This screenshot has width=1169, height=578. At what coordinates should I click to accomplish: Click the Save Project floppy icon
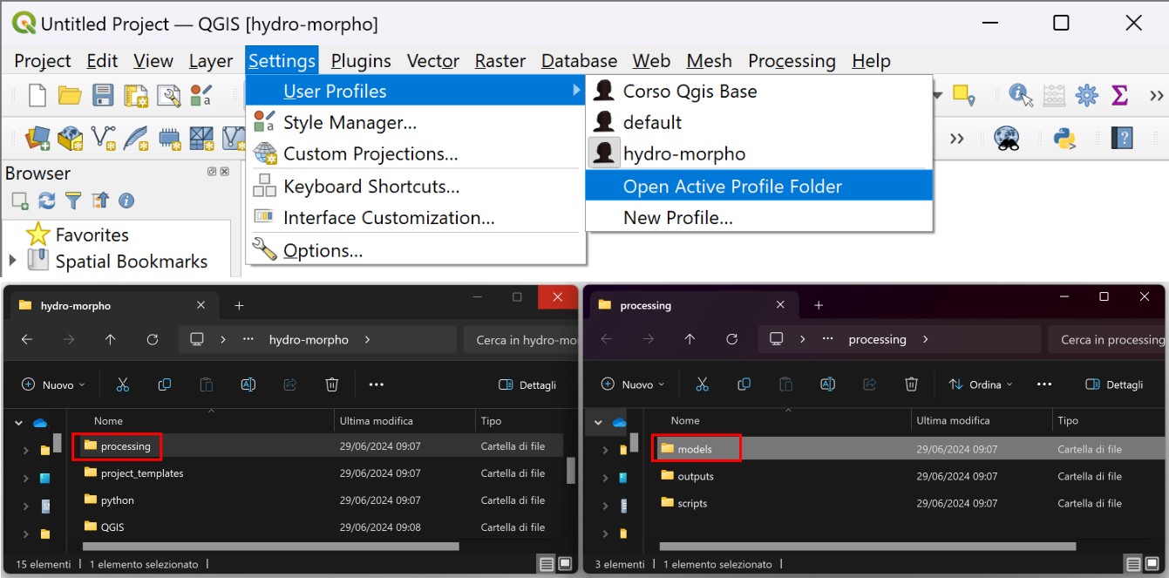[x=103, y=95]
